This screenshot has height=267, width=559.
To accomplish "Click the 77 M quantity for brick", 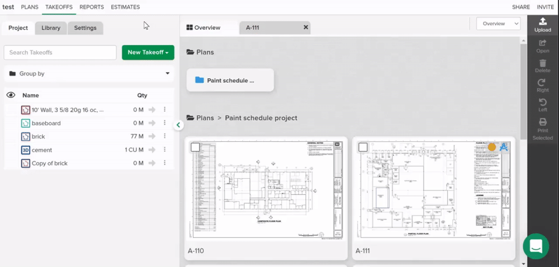I will point(137,136).
